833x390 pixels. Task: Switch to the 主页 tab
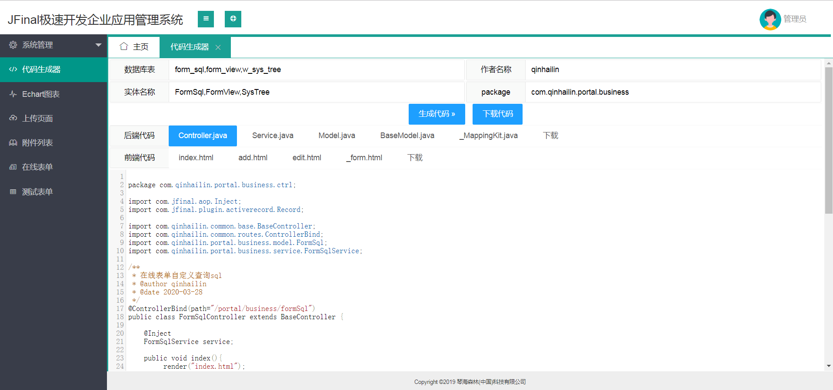134,47
